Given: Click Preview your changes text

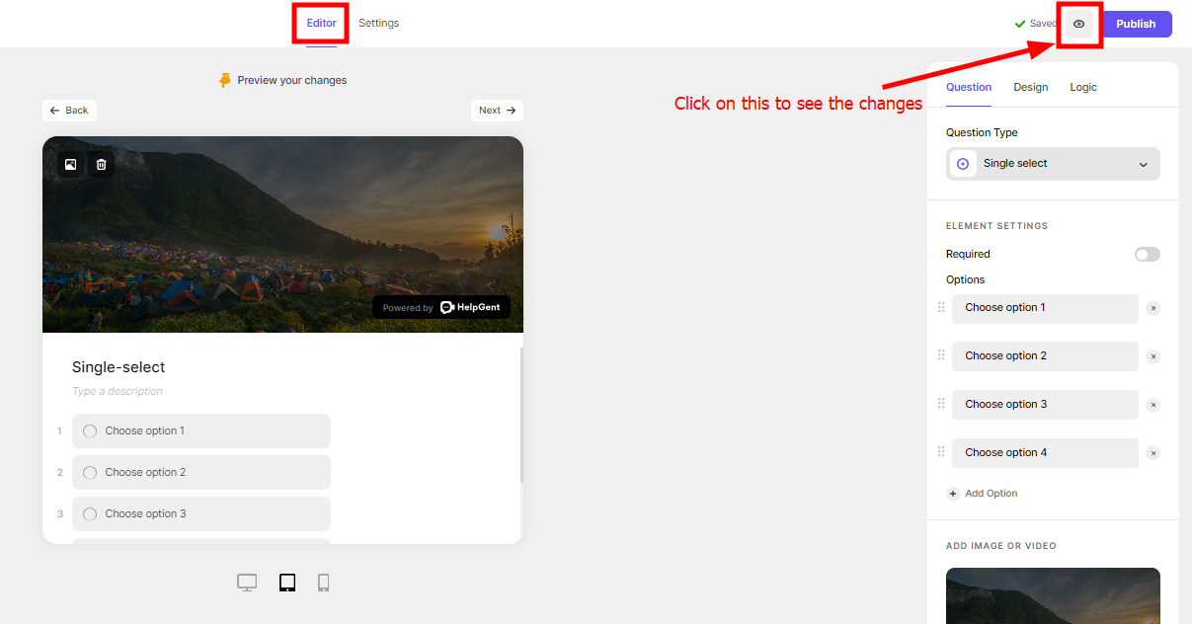Looking at the screenshot, I should tap(292, 80).
